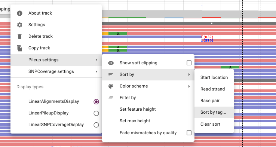Expand the Sort by submenu arrow
This screenshot has width=276, height=147.
click(189, 75)
